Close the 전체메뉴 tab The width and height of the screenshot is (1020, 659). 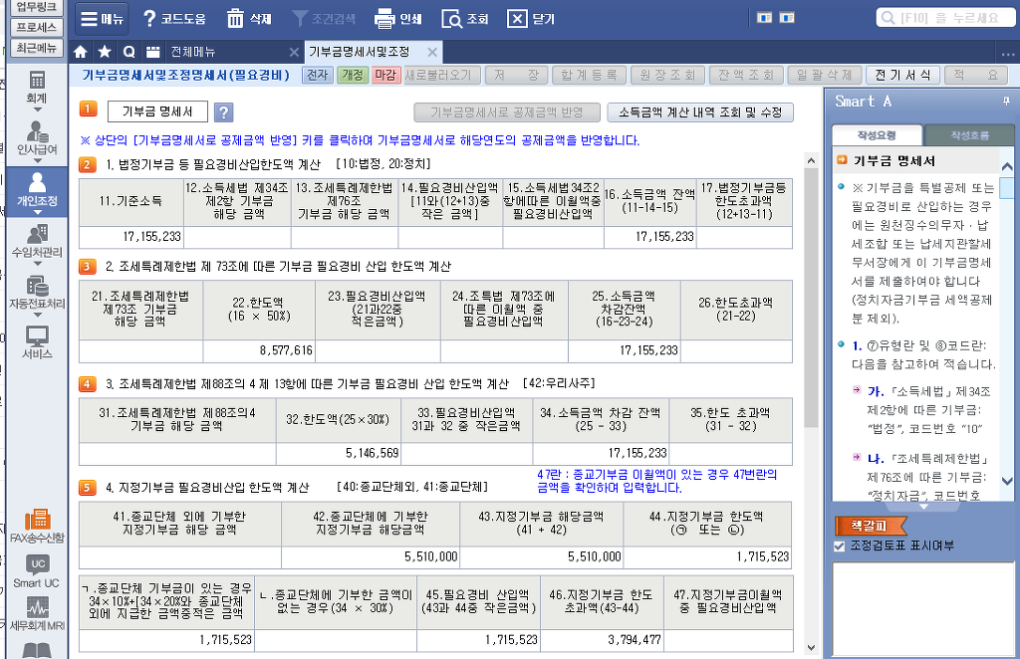coord(294,52)
